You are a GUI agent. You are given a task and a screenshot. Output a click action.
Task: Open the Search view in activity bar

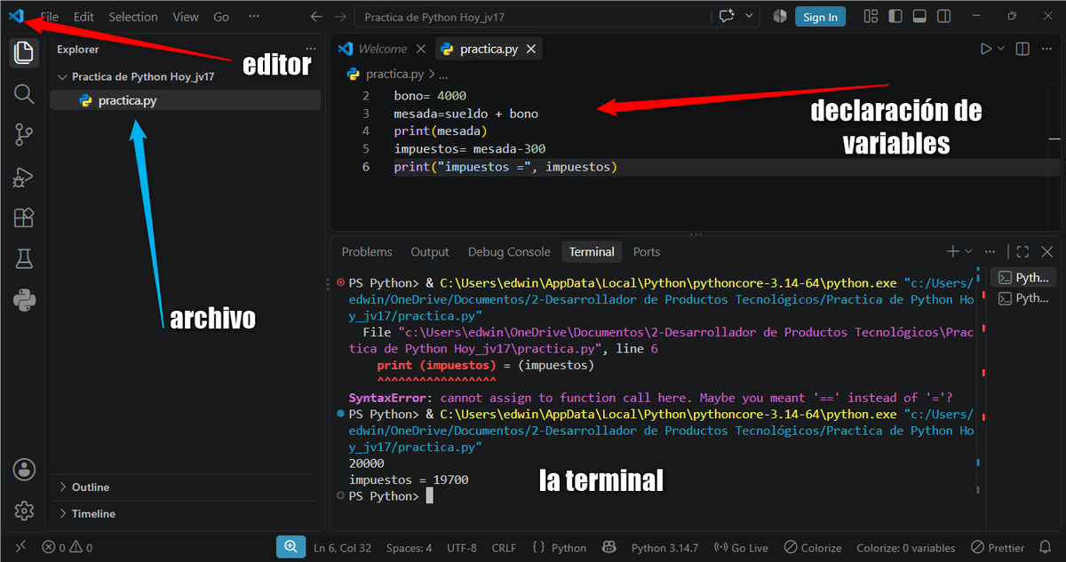pyautogui.click(x=24, y=94)
